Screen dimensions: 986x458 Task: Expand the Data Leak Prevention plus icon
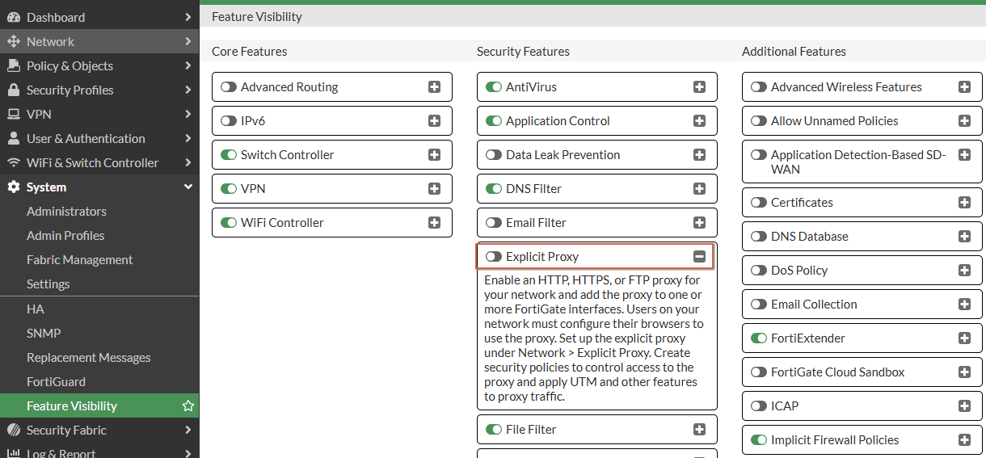click(700, 155)
